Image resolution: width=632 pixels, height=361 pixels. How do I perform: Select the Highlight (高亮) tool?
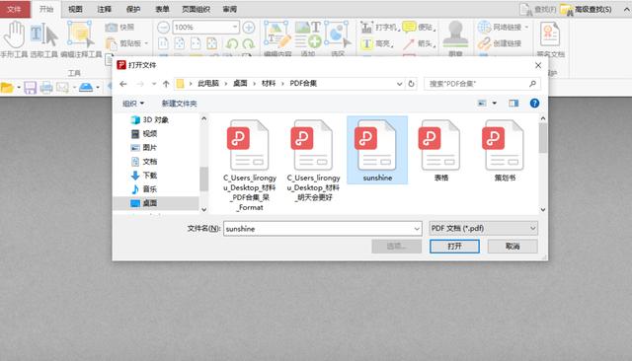(x=377, y=43)
